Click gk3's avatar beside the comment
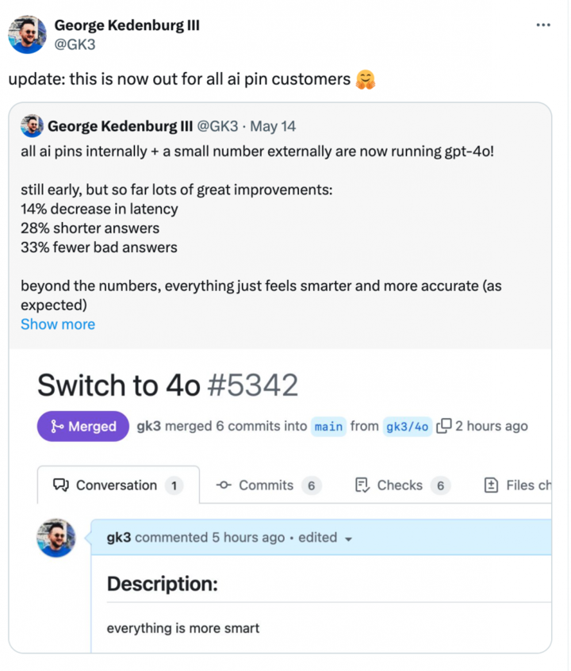The image size is (571, 671). 56,538
